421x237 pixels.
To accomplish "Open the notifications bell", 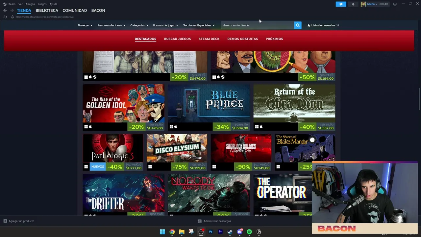I will click(353, 4).
